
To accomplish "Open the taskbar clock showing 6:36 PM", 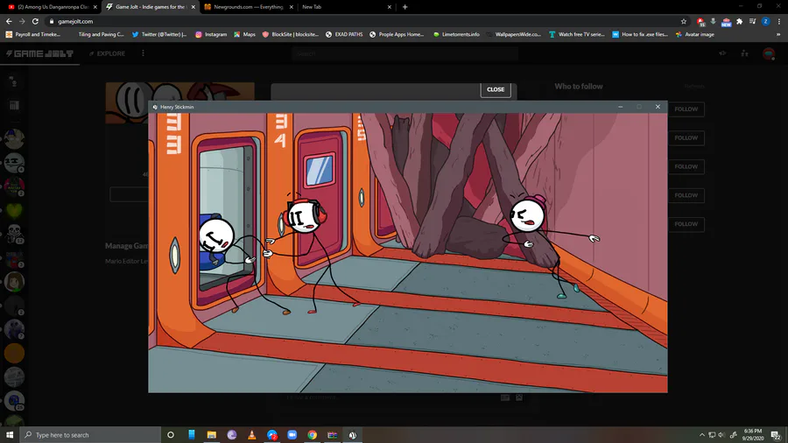I will click(753, 434).
